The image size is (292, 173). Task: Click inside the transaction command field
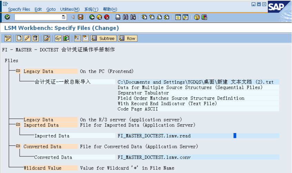38,17
